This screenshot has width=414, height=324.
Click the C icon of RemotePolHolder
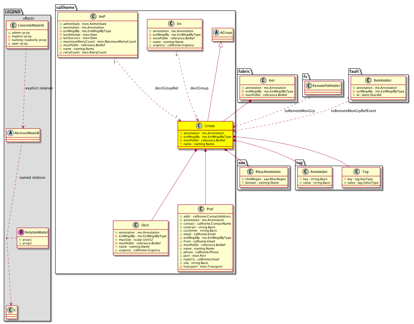coord(308,86)
